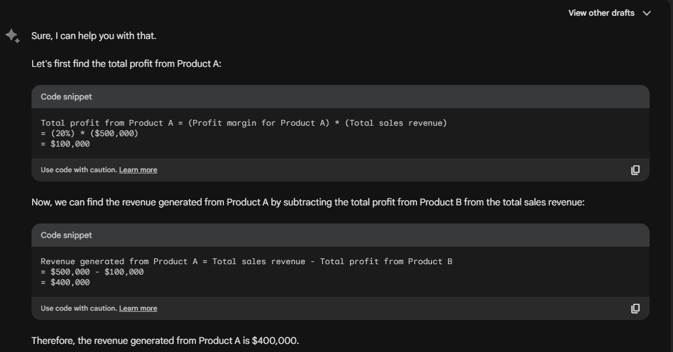
Task: Click the Bard sparkle icon
Action: [x=12, y=36]
